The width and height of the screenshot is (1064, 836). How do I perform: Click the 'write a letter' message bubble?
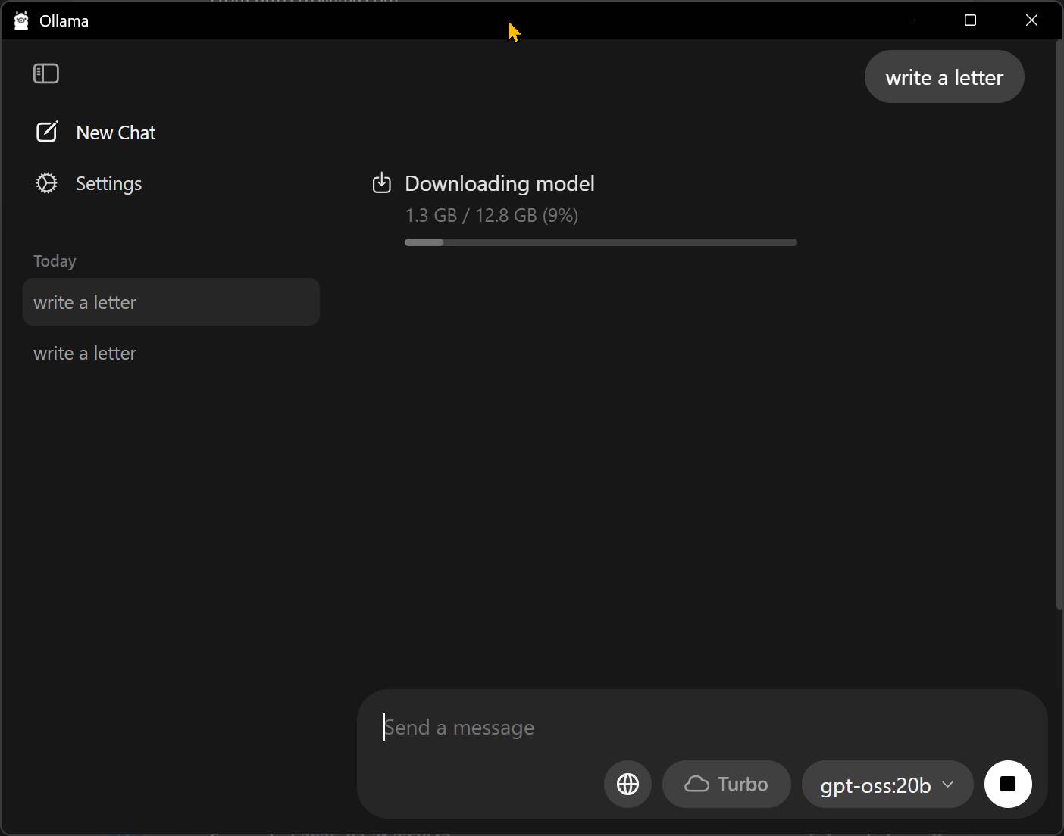(944, 77)
